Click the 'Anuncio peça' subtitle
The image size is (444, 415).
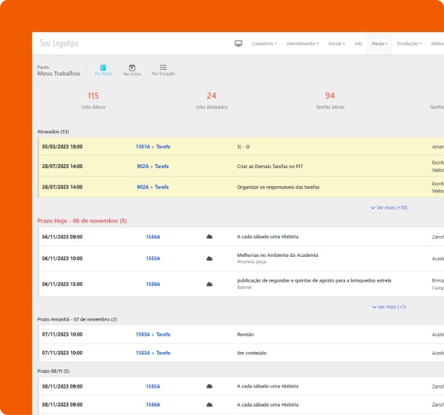[x=252, y=262]
